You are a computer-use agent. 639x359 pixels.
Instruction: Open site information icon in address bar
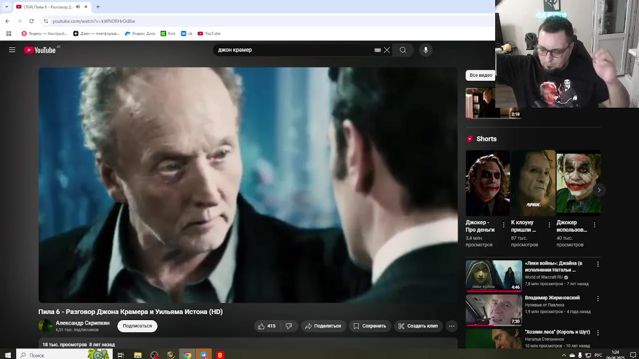[45, 21]
